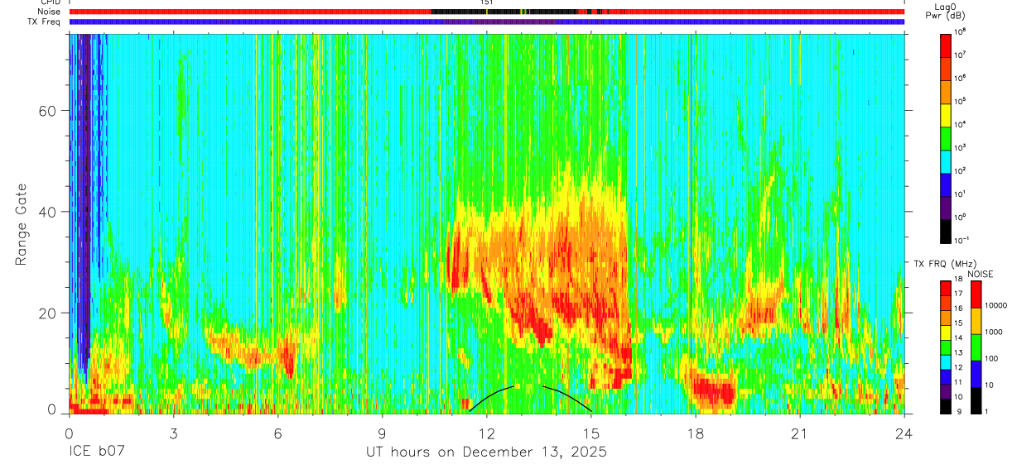Click the '10^-1' label on the power scale
This screenshot has height=469, width=1017.
tap(963, 240)
